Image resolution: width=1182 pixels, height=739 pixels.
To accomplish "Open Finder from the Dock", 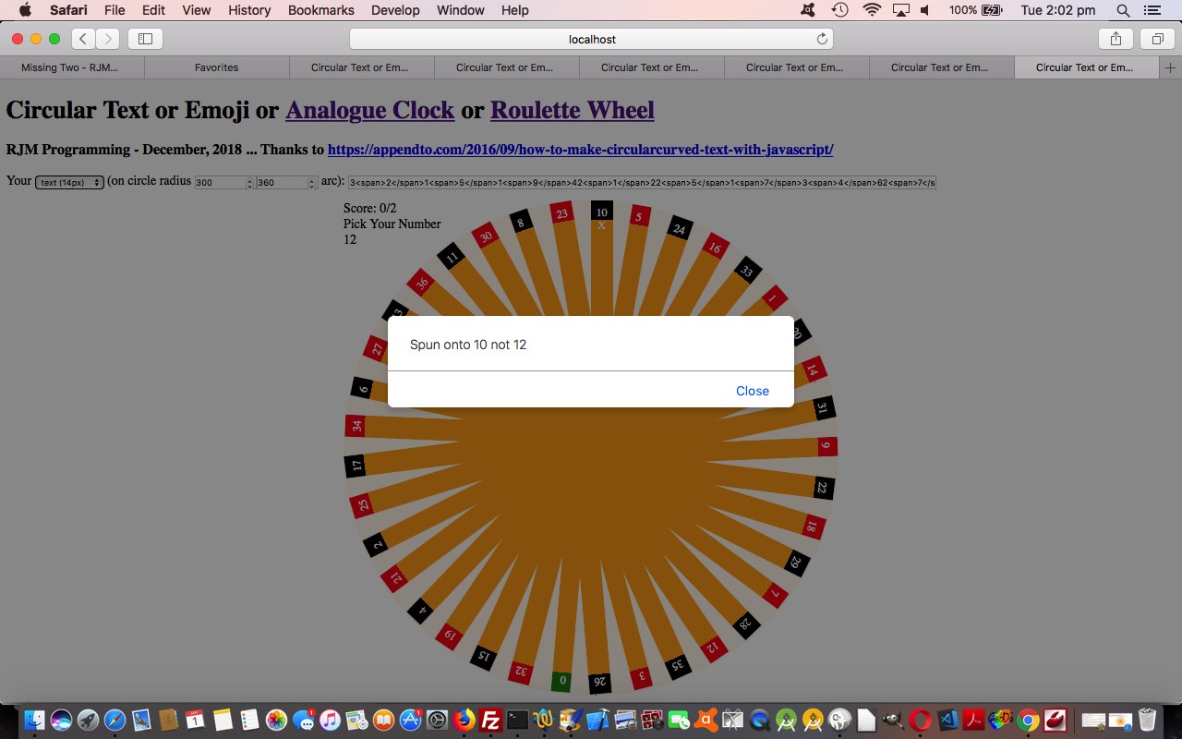I will [x=35, y=720].
